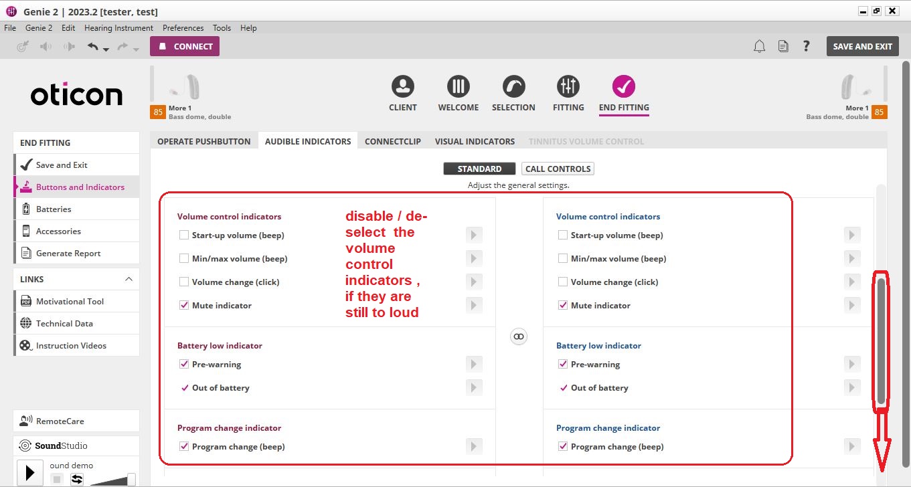Open the Preferences menu
911x487 pixels.
click(x=183, y=28)
